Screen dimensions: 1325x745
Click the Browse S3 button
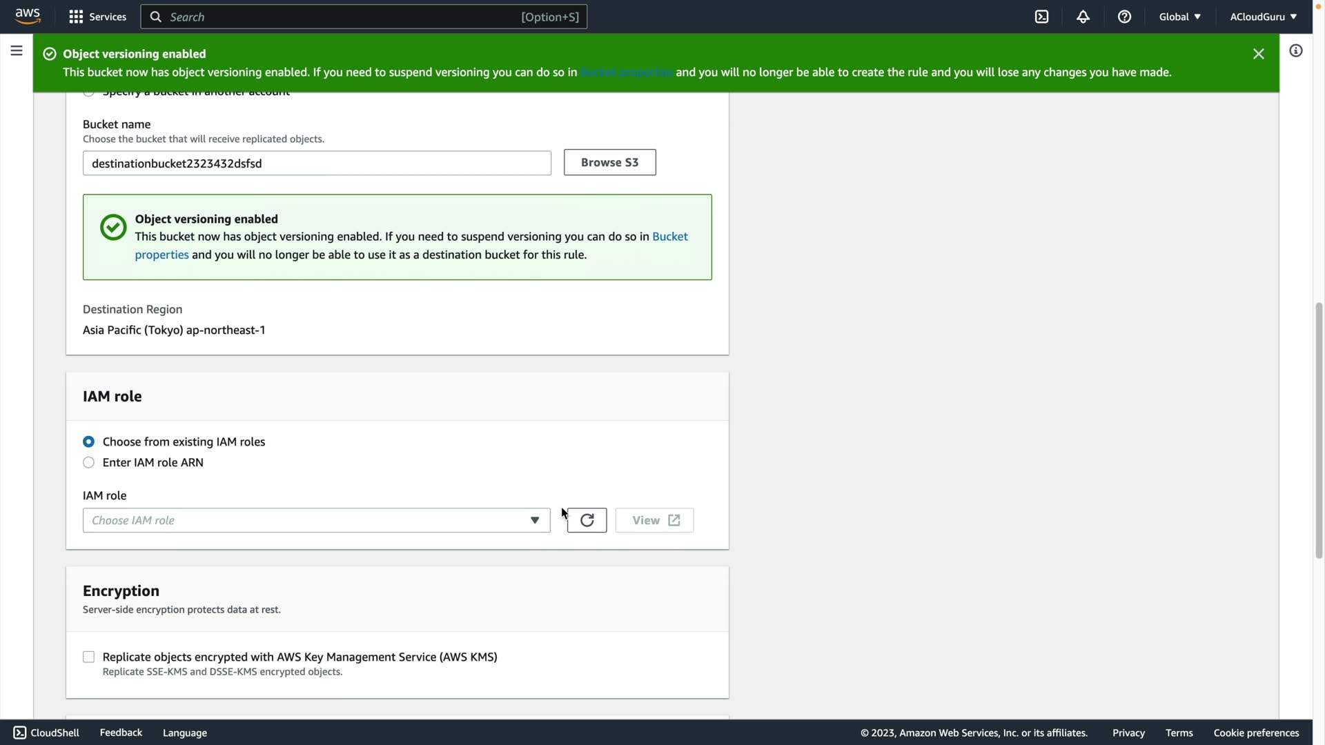pyautogui.click(x=609, y=162)
